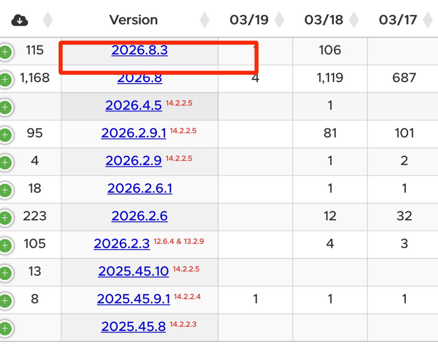Viewport: 438px width, 349px height.
Task: Expand the row for version 2026.4.5
Action: tap(5, 107)
